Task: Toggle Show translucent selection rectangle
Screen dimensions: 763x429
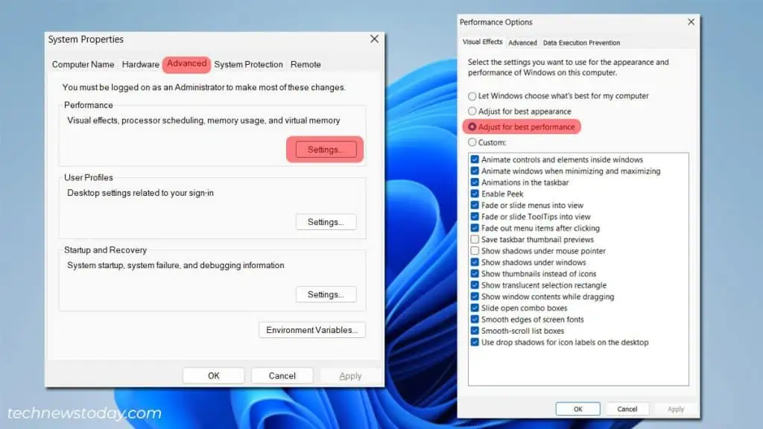Action: [475, 285]
